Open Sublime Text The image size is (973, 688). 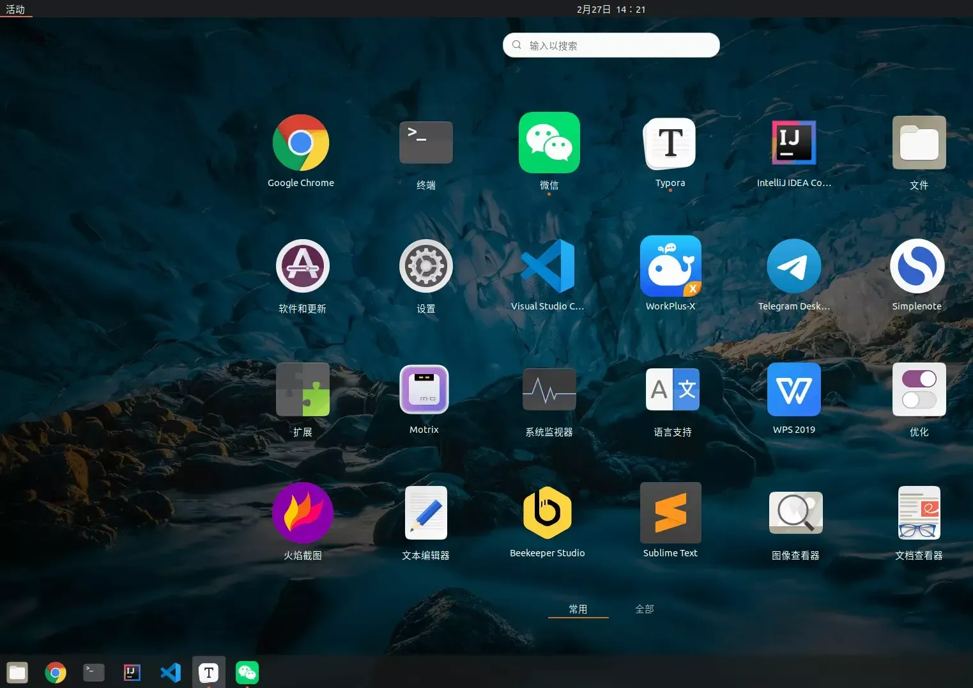pos(671,513)
